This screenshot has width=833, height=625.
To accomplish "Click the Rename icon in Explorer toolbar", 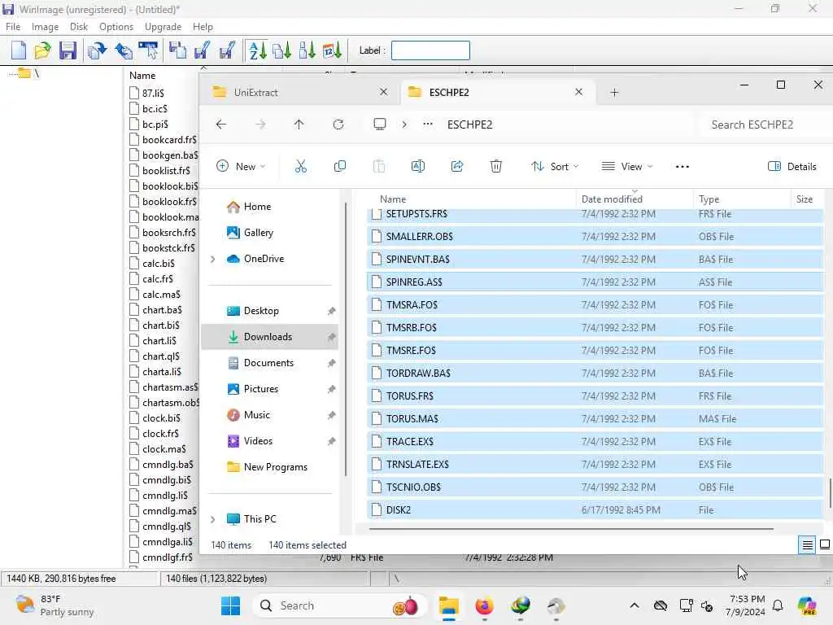I will (418, 166).
